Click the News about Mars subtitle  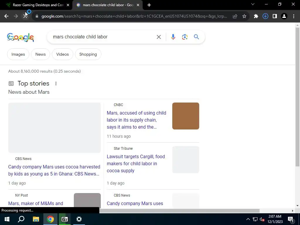click(29, 92)
